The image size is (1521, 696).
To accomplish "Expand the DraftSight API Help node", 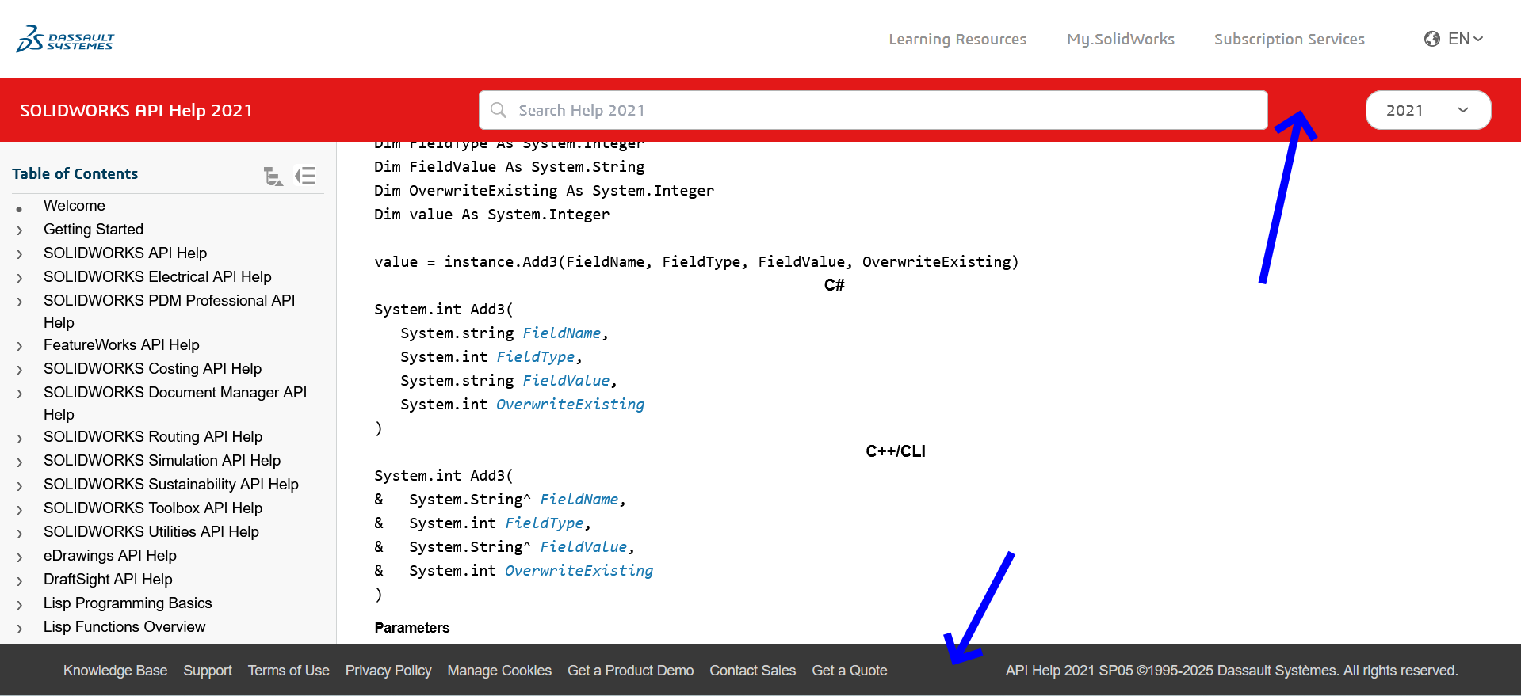I will [20, 580].
